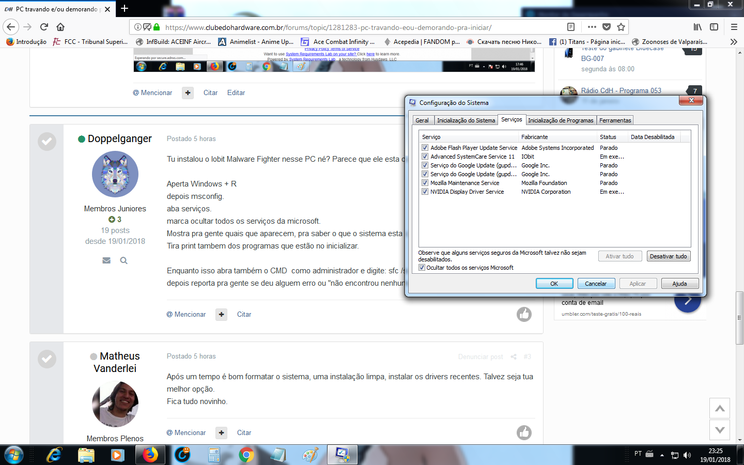Screen dimensions: 744x465
Task: Click Editar link on top post
Action: tap(236, 92)
